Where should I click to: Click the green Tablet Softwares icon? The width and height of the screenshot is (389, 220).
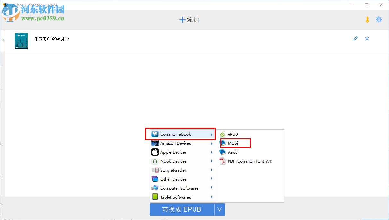pos(155,197)
